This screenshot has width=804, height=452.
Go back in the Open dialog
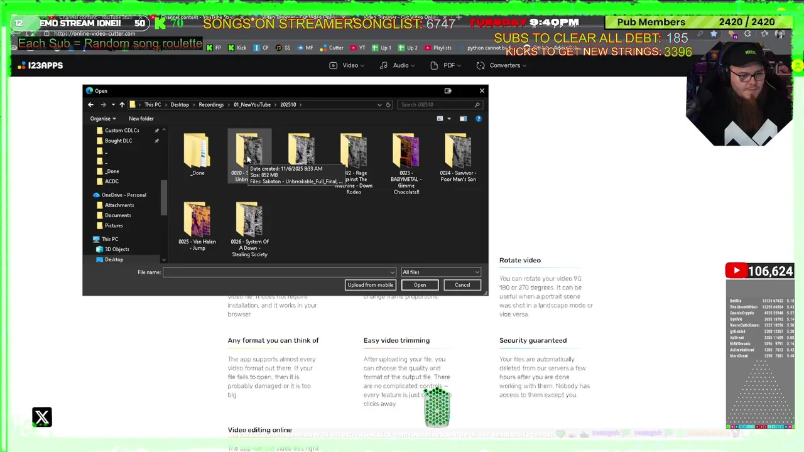click(90, 105)
